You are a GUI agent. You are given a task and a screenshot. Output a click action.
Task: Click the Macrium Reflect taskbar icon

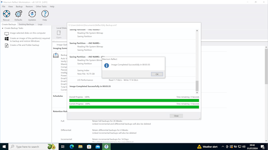(106, 146)
